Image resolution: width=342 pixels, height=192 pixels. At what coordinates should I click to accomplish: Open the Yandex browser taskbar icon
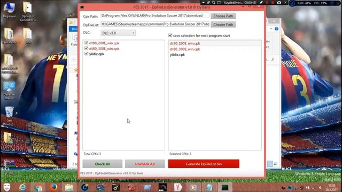(178, 187)
